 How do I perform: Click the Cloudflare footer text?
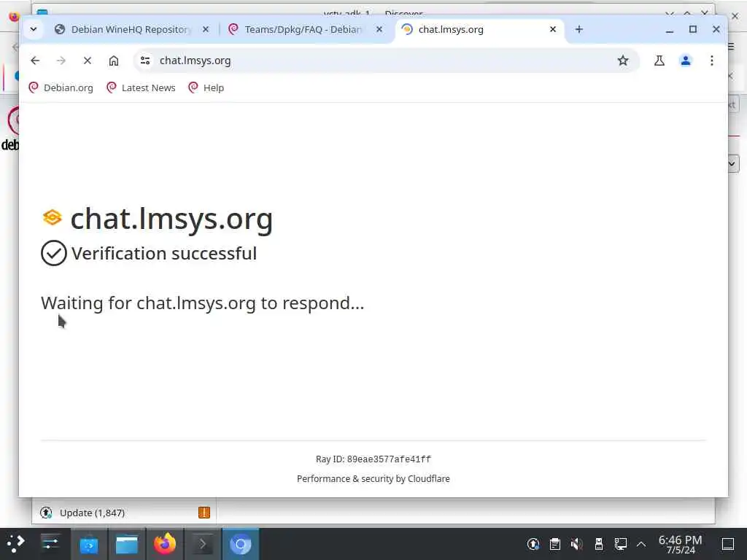[373, 478]
